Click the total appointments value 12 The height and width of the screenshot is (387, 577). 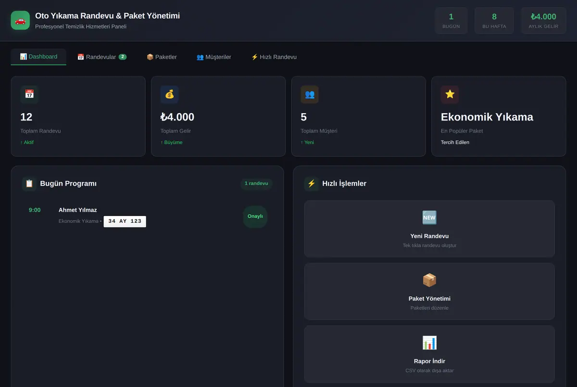pos(26,117)
